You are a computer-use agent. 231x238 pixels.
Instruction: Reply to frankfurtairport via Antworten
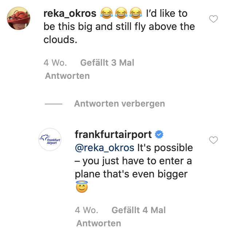click(98, 223)
